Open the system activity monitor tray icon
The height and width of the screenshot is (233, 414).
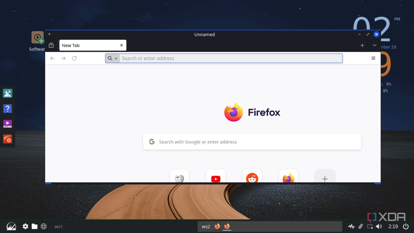click(x=351, y=227)
